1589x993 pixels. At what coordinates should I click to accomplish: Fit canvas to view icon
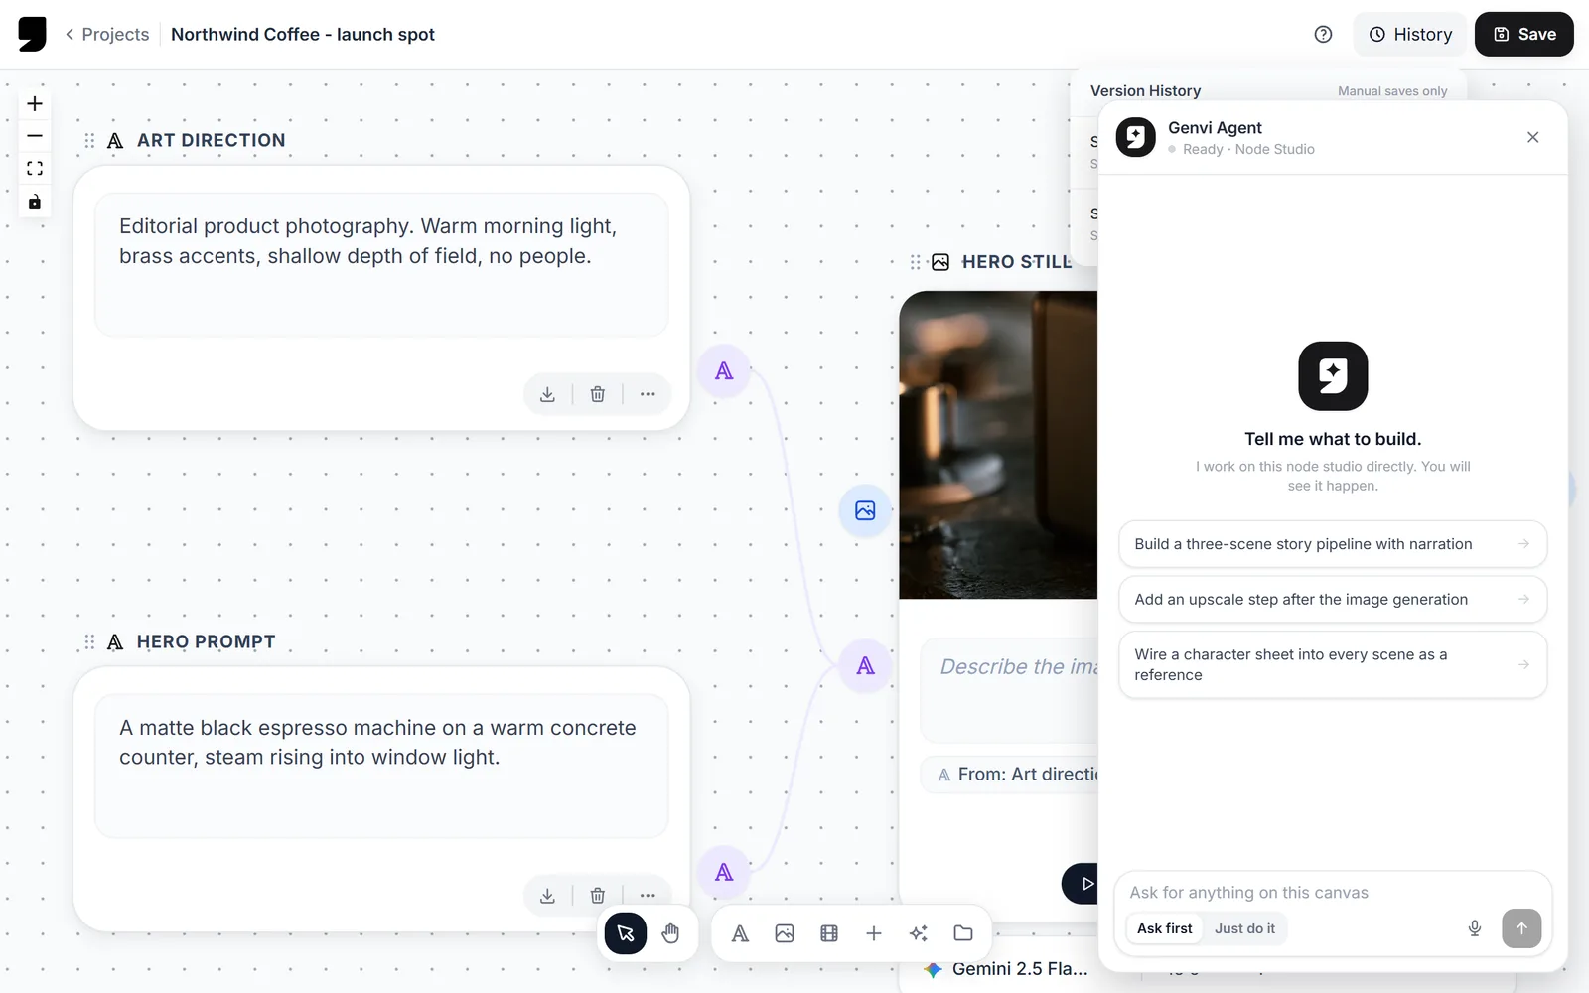(x=35, y=169)
